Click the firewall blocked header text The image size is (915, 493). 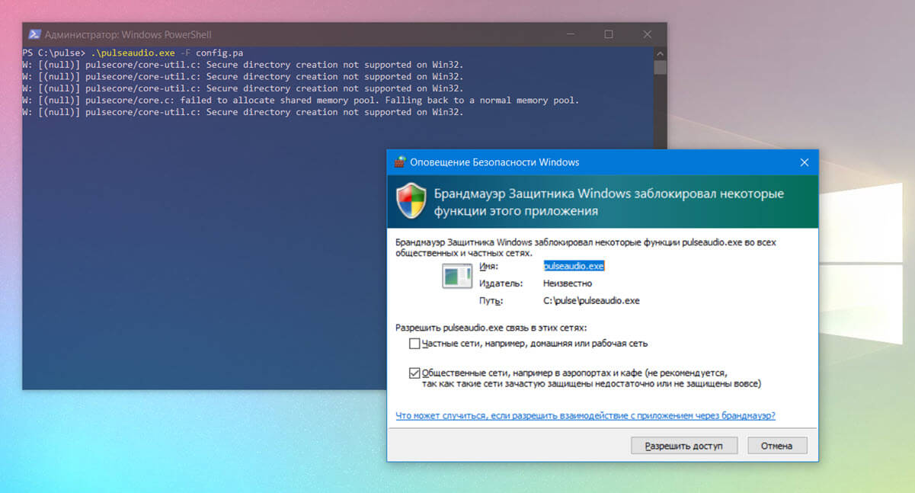pos(609,202)
